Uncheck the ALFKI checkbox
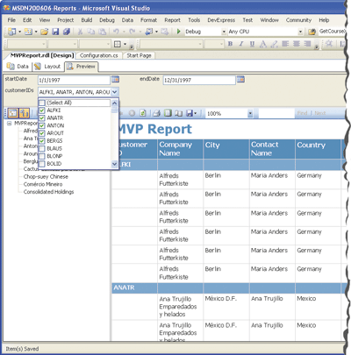The width and height of the screenshot is (351, 355). coord(42,110)
